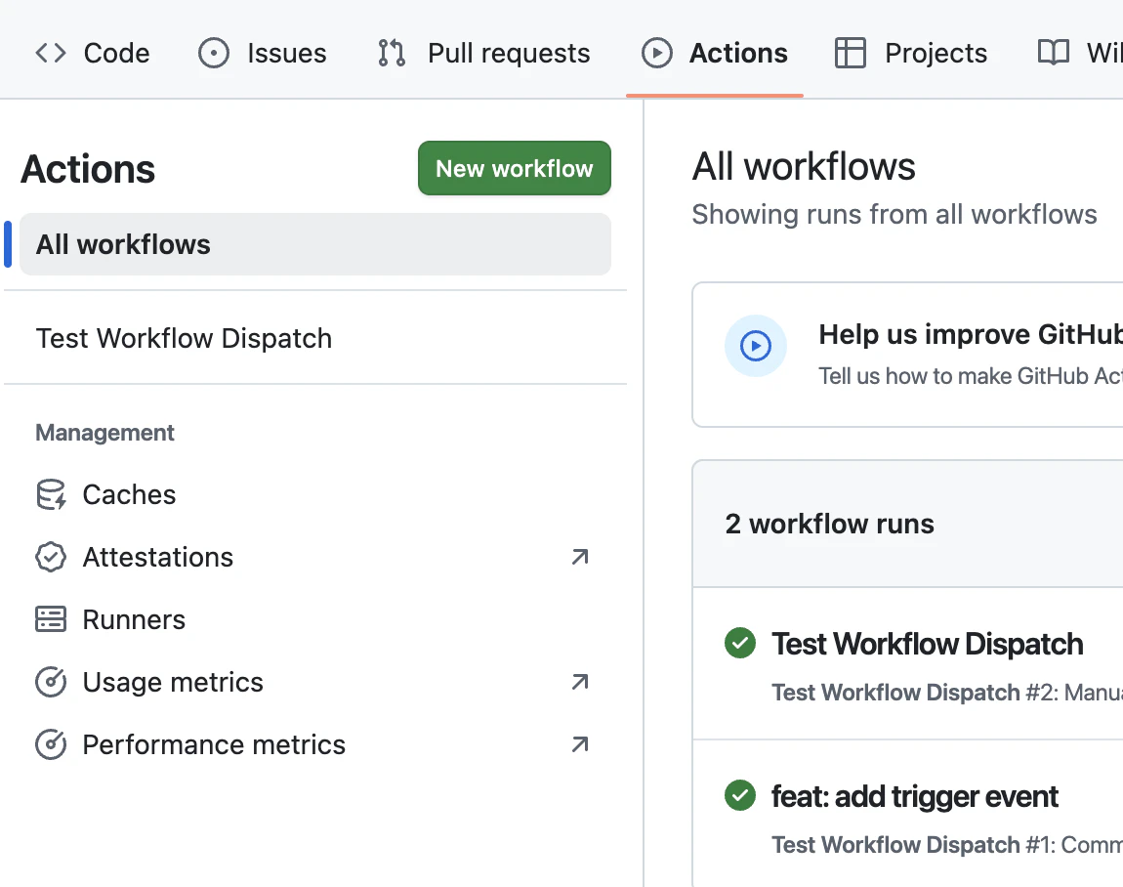Click the Help us improve GitHub heading

(971, 335)
